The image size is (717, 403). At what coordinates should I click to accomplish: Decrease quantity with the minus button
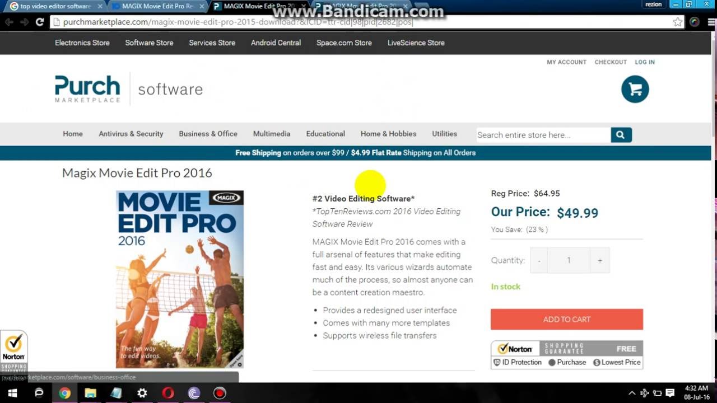tap(539, 260)
